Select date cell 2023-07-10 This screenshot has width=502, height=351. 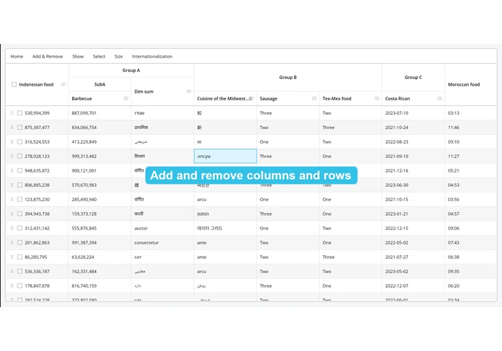414,113
